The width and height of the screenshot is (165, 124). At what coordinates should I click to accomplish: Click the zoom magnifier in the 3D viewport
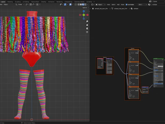[x=87, y=21]
